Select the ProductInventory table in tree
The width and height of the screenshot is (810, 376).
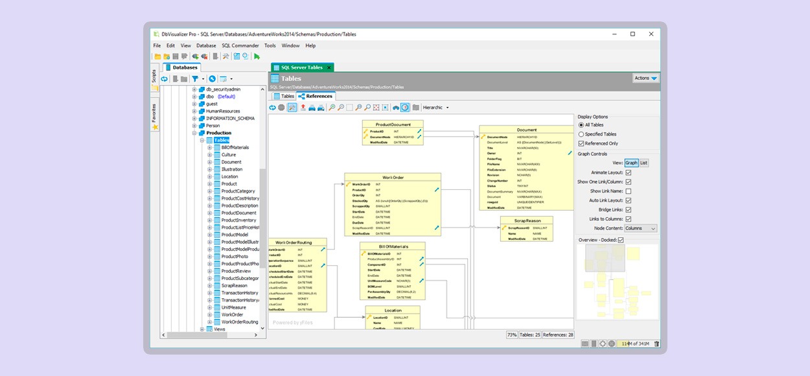(239, 220)
